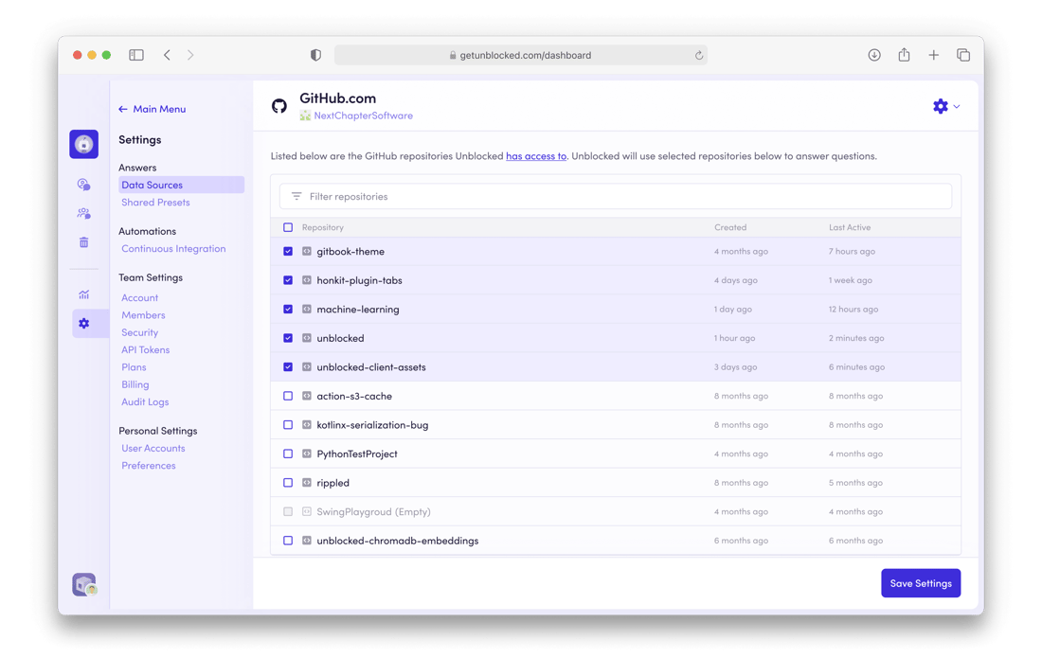This screenshot has width=1042, height=658.
Task: Open a new tab with plus icon
Action: point(934,55)
